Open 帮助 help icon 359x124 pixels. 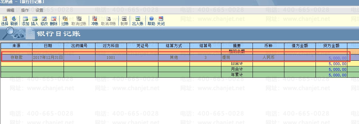coord(151,21)
